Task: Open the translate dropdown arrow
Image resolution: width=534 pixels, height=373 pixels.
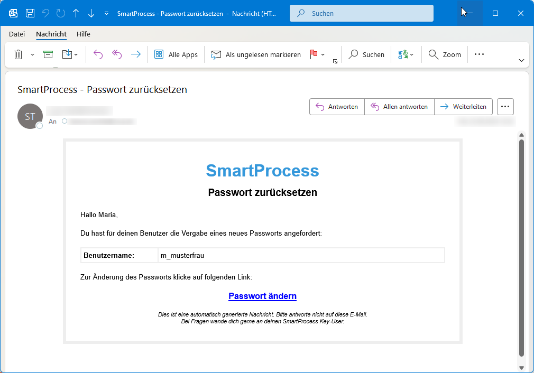Action: point(412,54)
